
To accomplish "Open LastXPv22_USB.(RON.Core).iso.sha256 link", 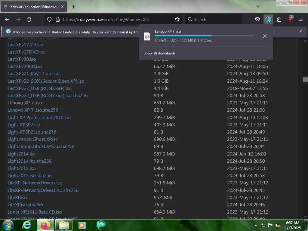I will coord(48,96).
